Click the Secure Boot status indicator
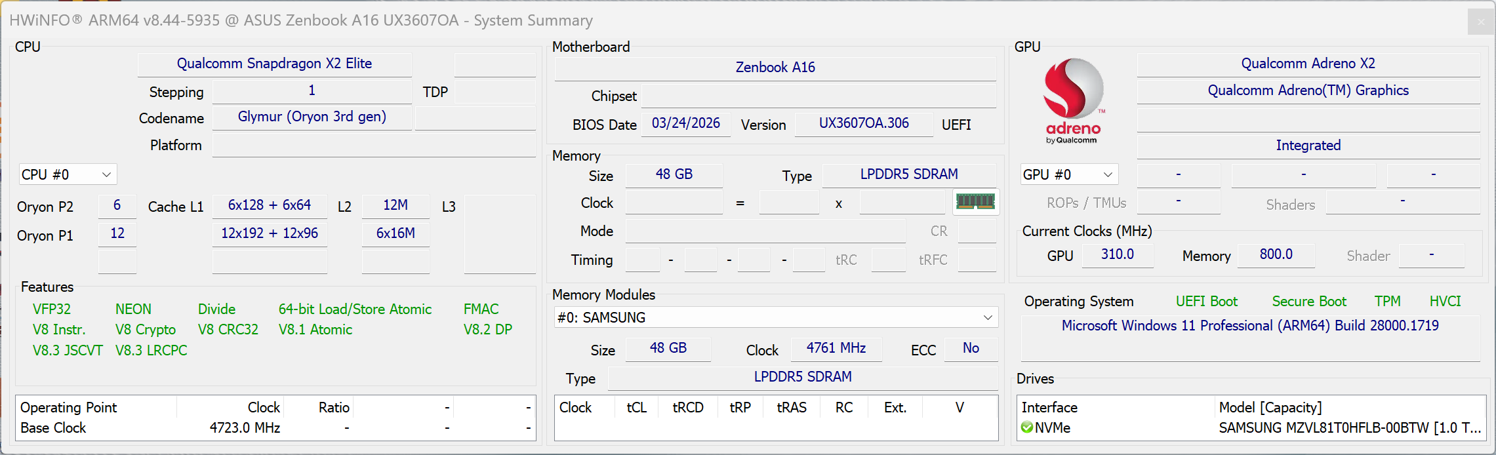This screenshot has height=455, width=1496. (x=1308, y=302)
